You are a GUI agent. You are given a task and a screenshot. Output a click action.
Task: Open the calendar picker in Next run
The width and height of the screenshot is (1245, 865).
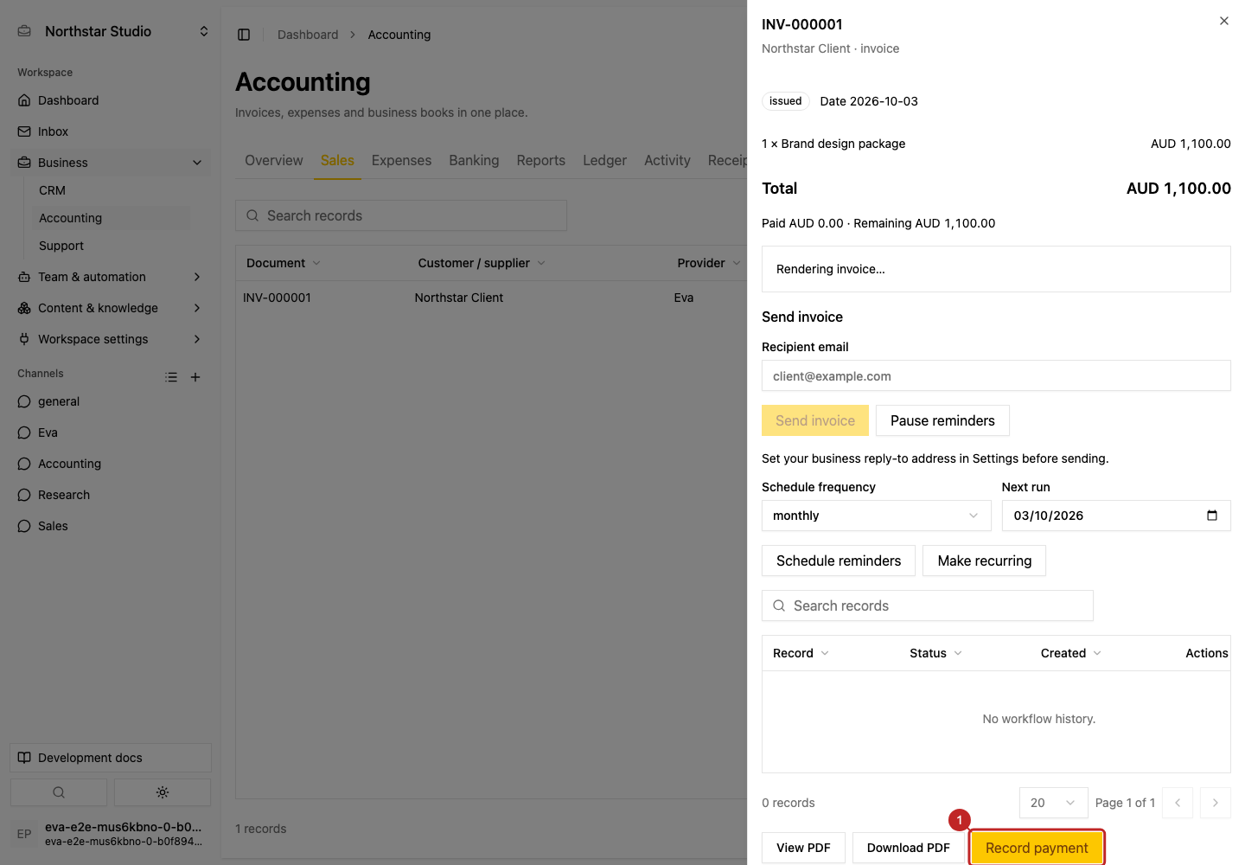click(x=1212, y=516)
